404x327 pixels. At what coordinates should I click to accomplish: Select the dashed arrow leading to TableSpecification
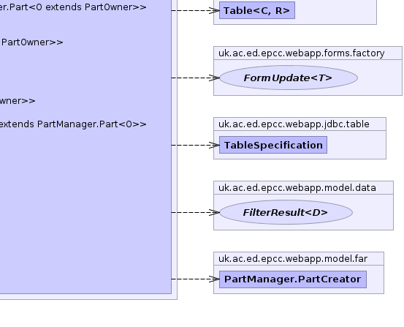click(195, 145)
